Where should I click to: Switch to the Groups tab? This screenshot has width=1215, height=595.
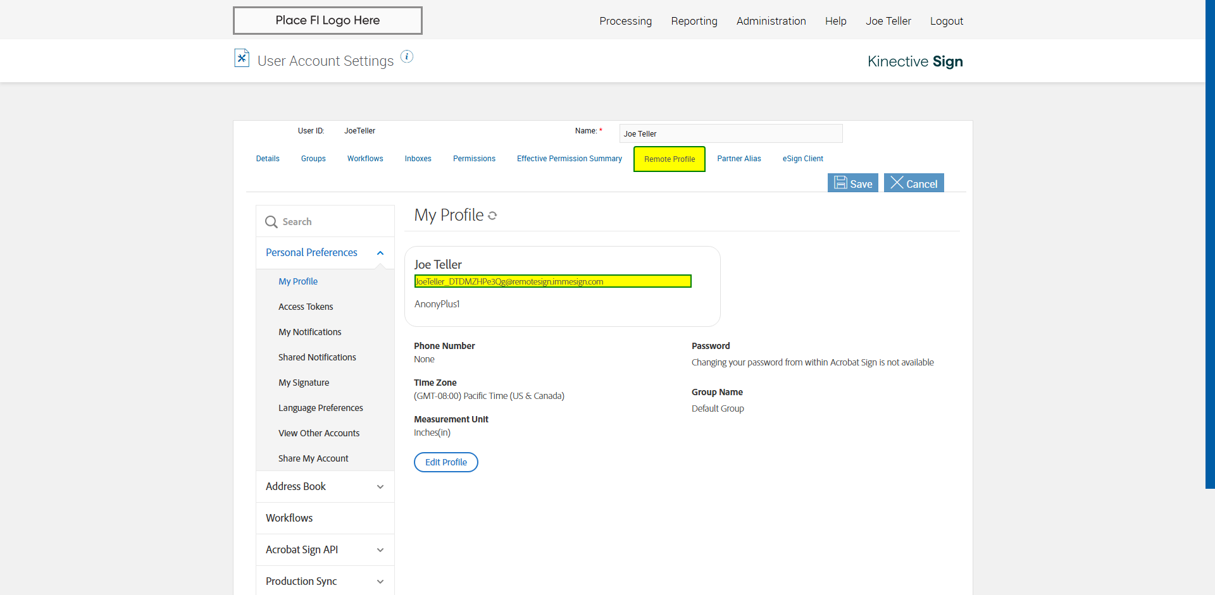pyautogui.click(x=313, y=159)
